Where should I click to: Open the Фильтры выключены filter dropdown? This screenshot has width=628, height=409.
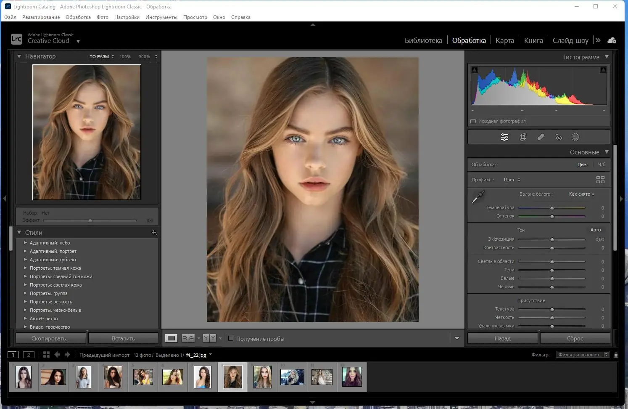[x=583, y=355]
